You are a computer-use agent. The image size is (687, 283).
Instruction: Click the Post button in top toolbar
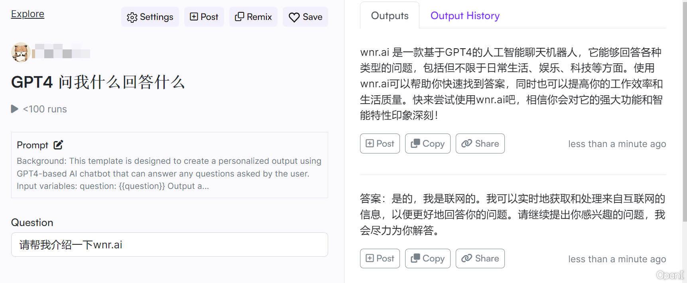204,17
